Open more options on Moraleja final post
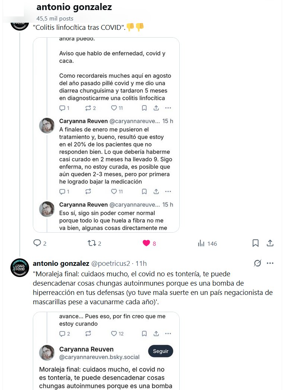 coord(270,263)
